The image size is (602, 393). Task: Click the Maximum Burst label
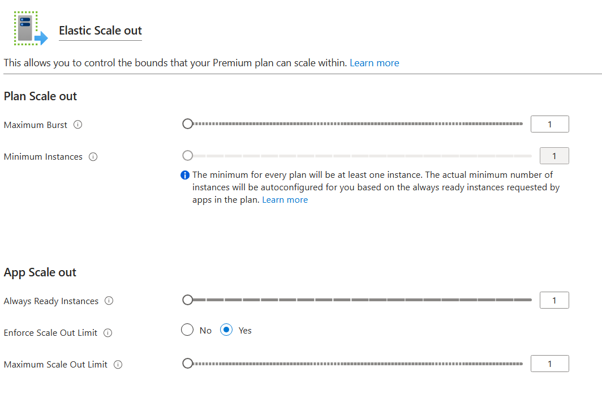tap(35, 125)
